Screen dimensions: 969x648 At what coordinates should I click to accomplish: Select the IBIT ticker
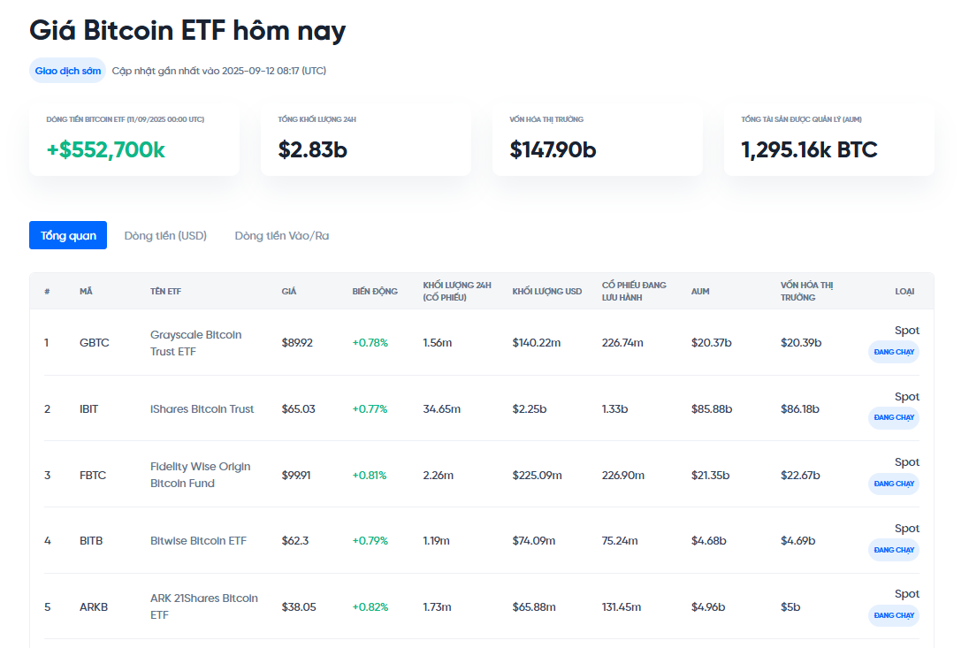tap(89, 408)
